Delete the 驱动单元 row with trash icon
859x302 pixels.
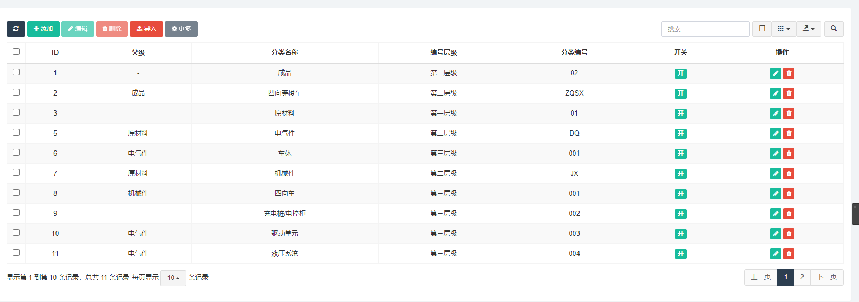(789, 234)
